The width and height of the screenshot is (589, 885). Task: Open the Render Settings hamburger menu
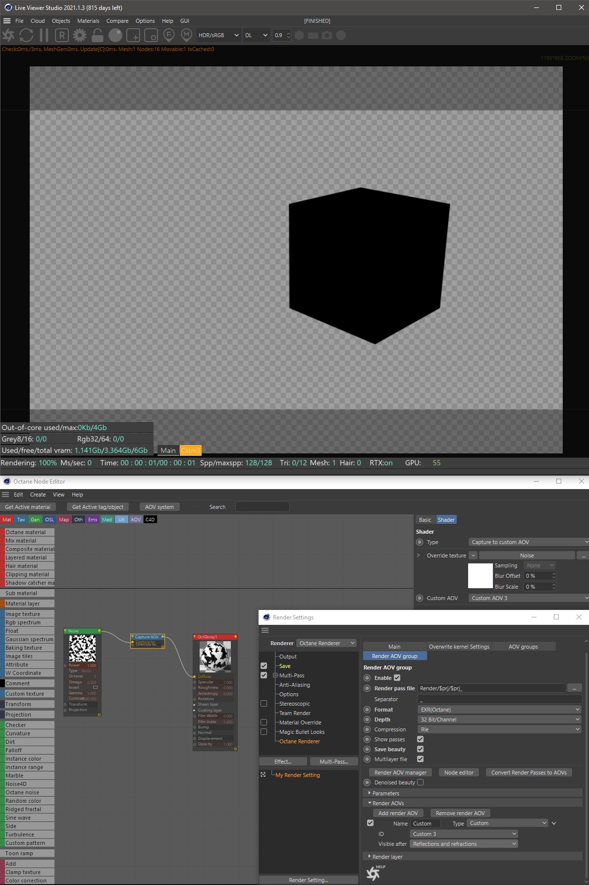[265, 630]
